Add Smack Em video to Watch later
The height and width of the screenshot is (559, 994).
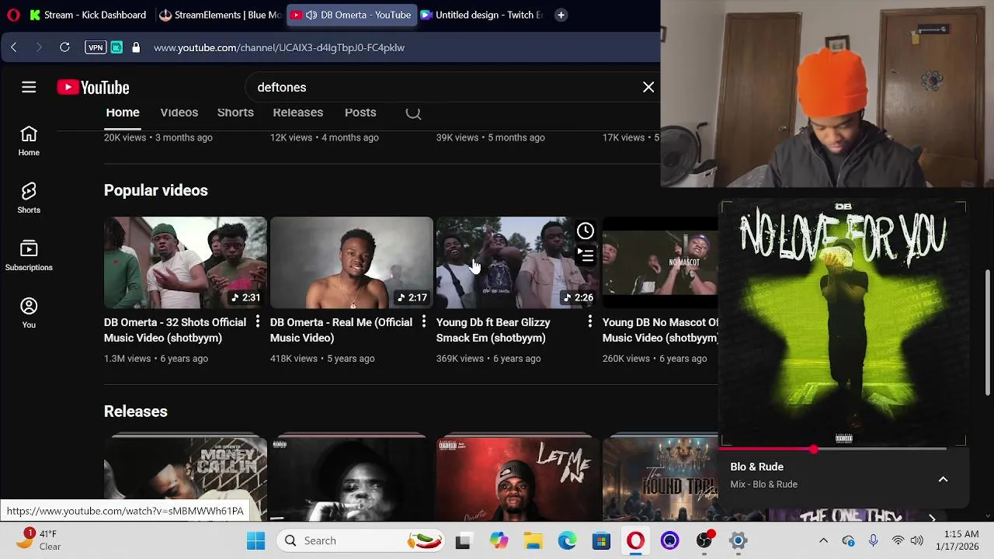point(586,231)
